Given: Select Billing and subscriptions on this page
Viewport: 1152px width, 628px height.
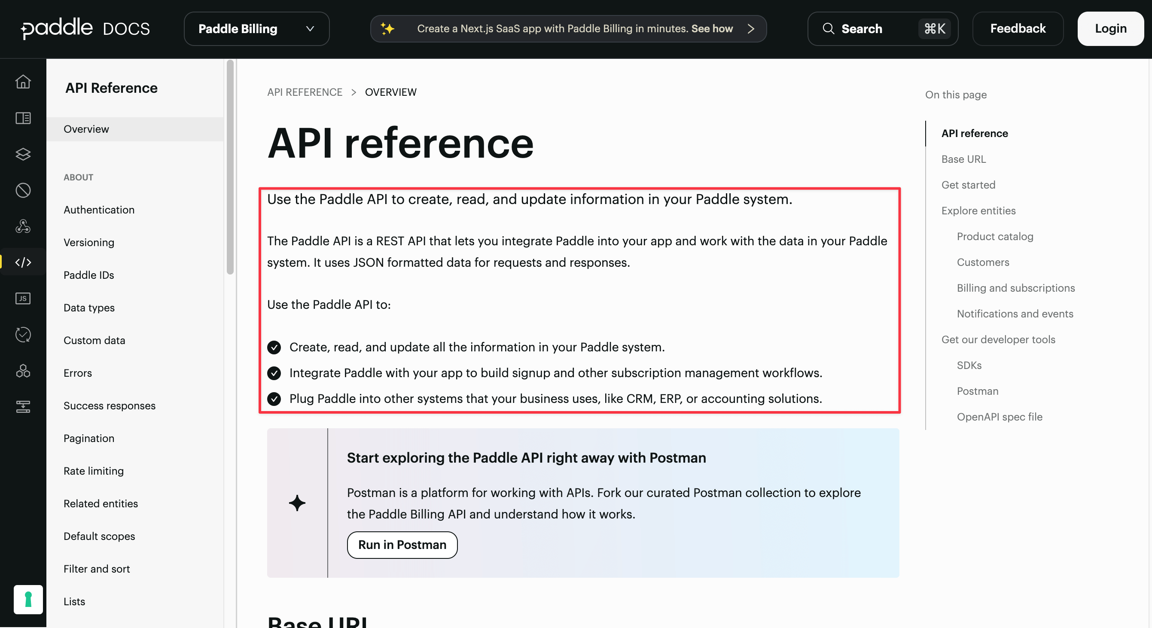Looking at the screenshot, I should pyautogui.click(x=1015, y=288).
